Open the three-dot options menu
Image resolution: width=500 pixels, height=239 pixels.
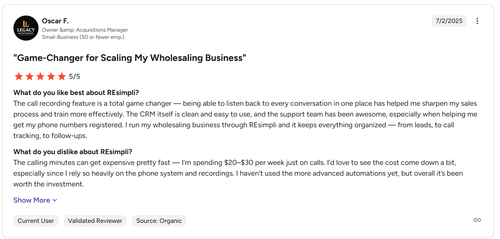(x=477, y=21)
